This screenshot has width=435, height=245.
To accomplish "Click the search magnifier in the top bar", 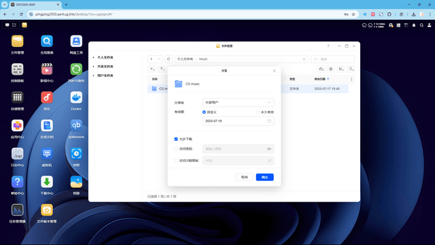I will pyautogui.click(x=421, y=25).
